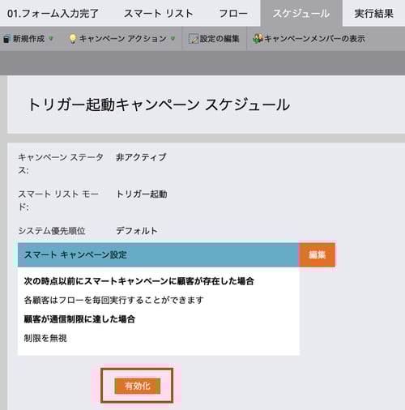Image resolution: width=405 pixels, height=410 pixels.
Task: Open the 実行結果 tab
Action: click(374, 13)
